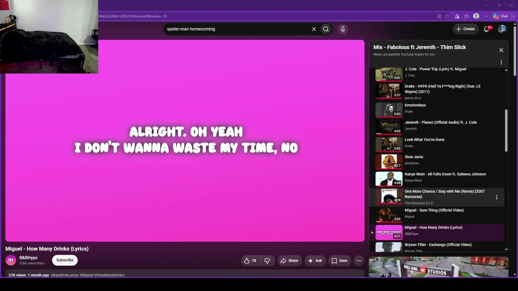Image resolution: width=518 pixels, height=291 pixels.
Task: Open browser settings and more menu
Action: [486, 16]
